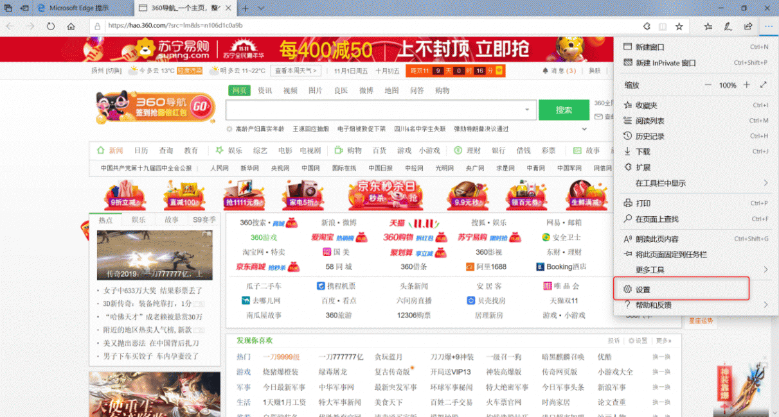Expand hot searches with the chevron

tap(584, 129)
